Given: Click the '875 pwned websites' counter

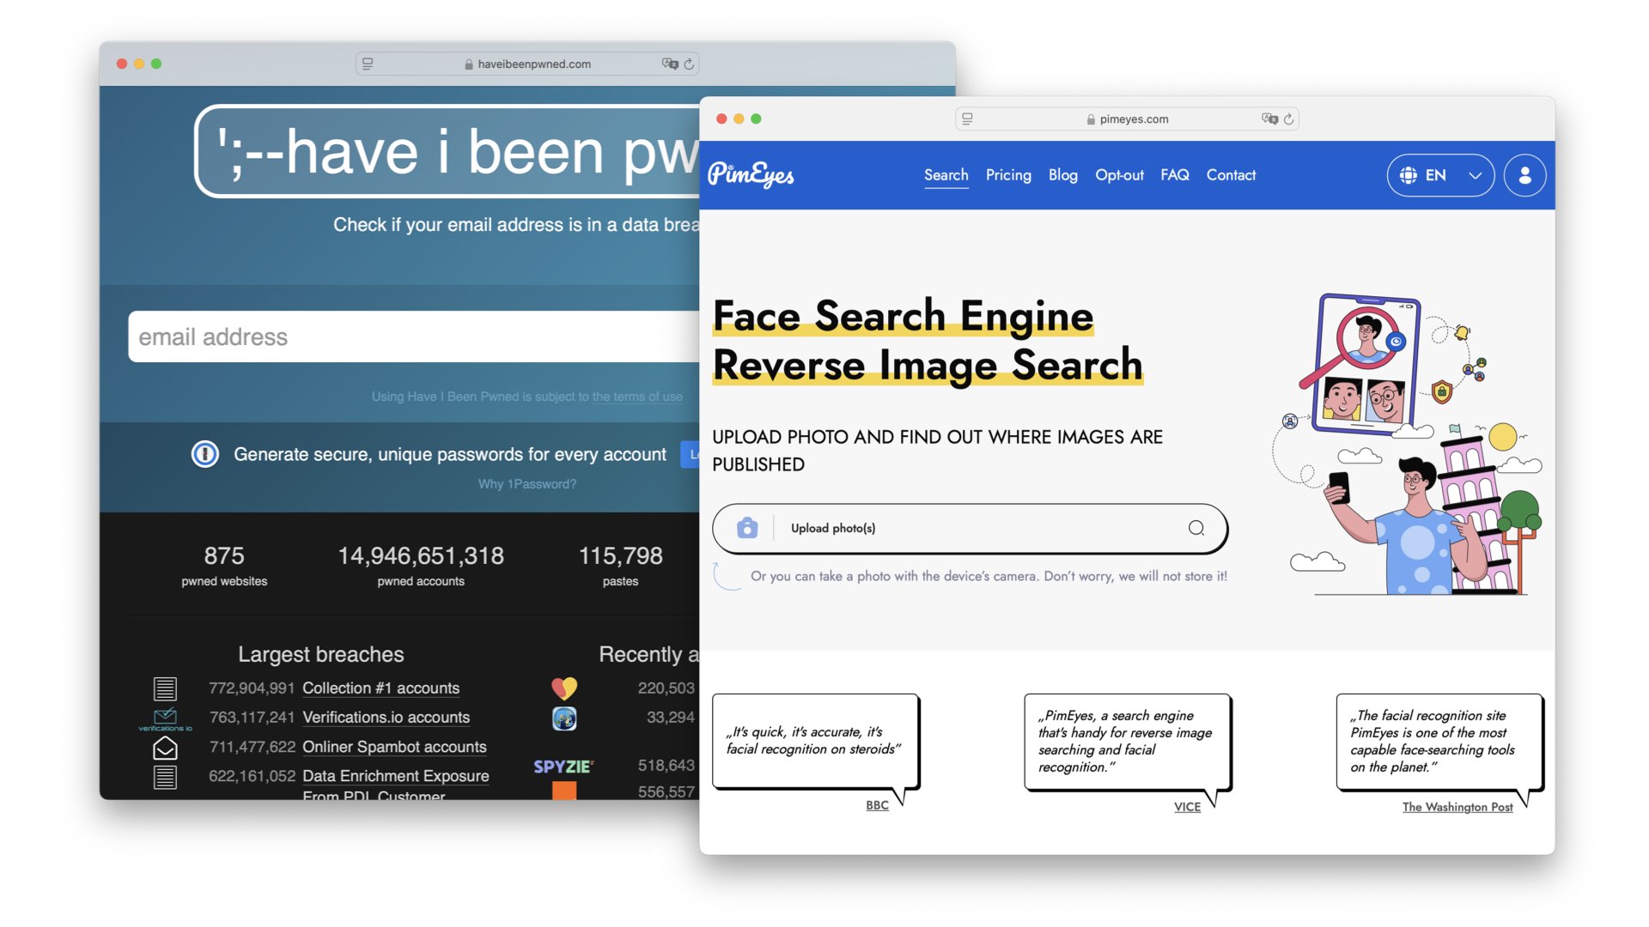Looking at the screenshot, I should 224,566.
